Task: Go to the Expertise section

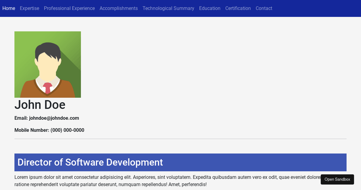Action: (x=29, y=8)
